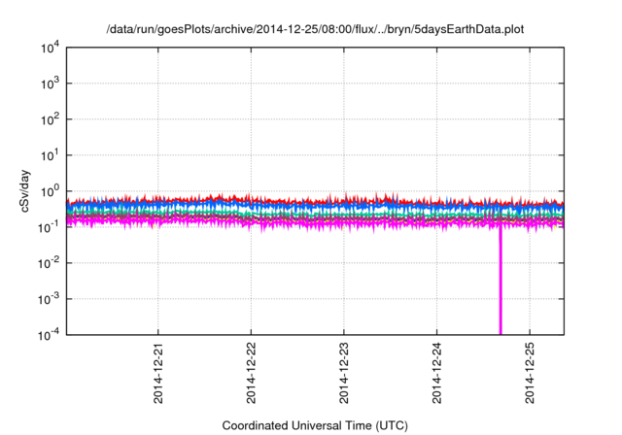Click the 2014-12-24 date tick label

436,373
